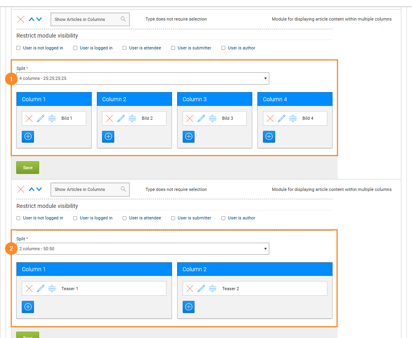Enable 'User is submitter' for second module

(x=173, y=218)
